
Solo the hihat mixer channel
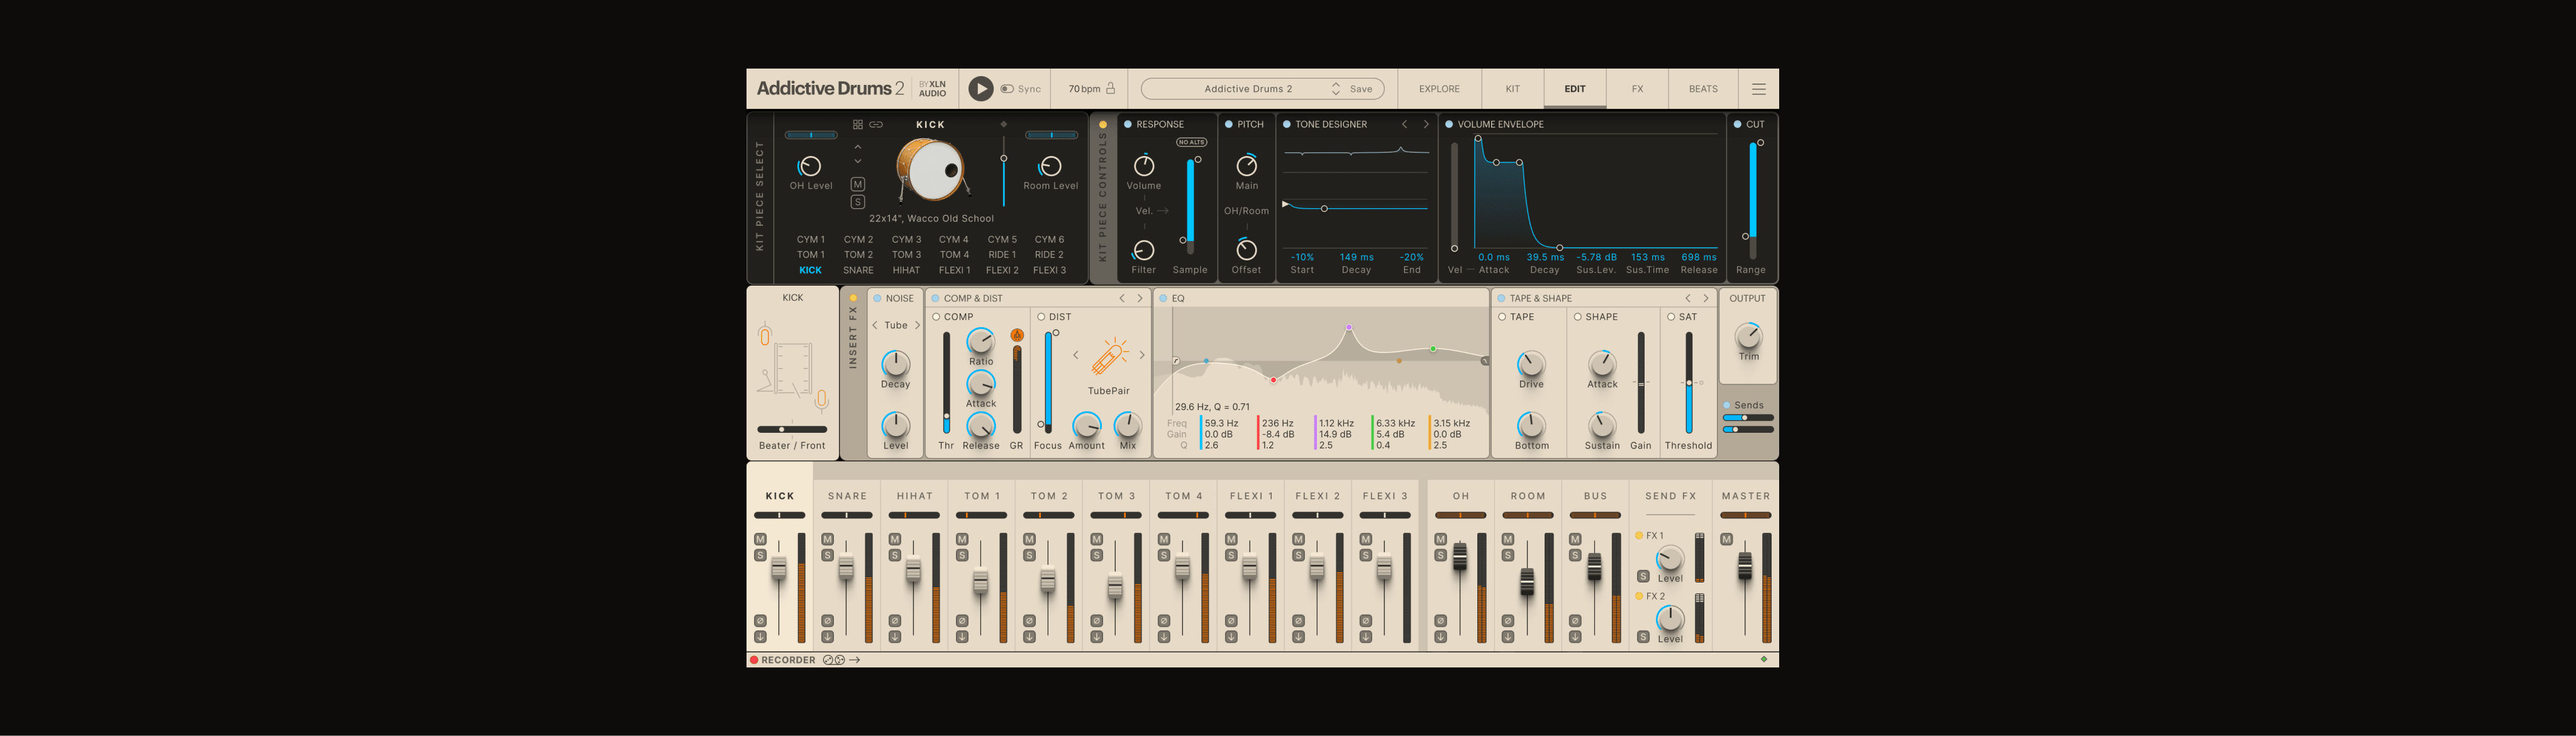(x=894, y=555)
